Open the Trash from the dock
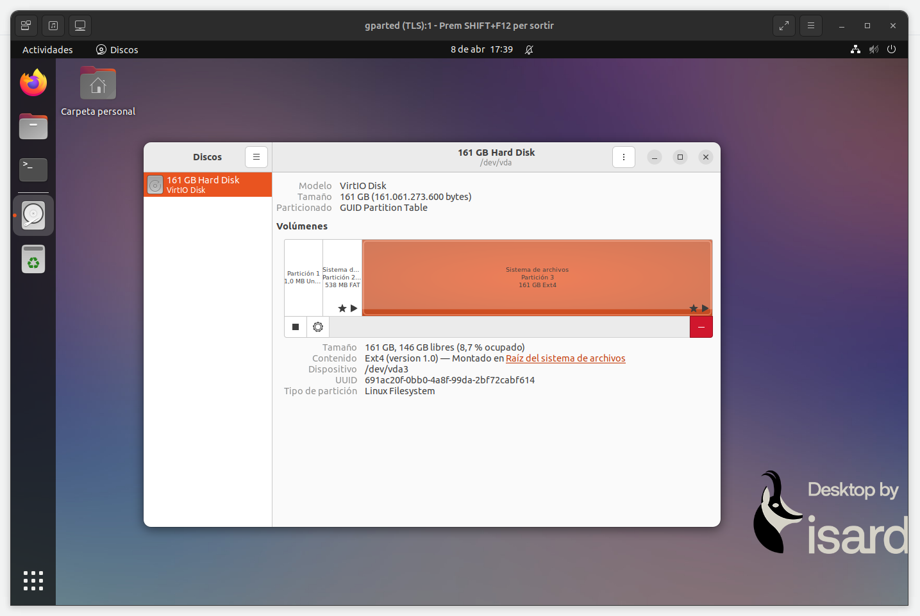Image resolution: width=920 pixels, height=616 pixels. pos(33,260)
